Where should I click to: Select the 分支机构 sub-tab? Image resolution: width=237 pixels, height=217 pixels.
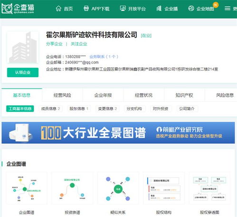point(134,108)
